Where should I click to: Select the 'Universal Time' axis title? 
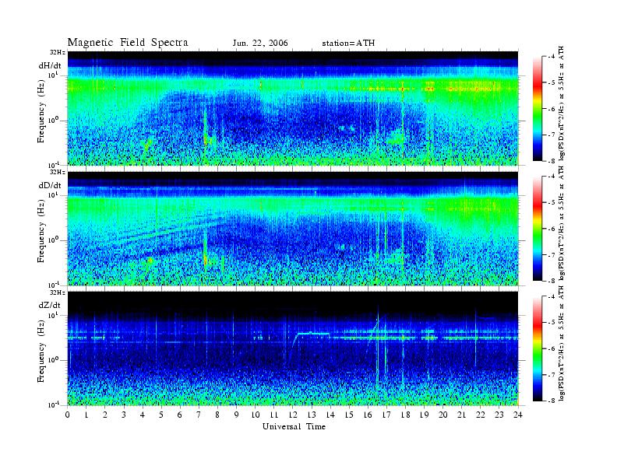[x=294, y=426]
